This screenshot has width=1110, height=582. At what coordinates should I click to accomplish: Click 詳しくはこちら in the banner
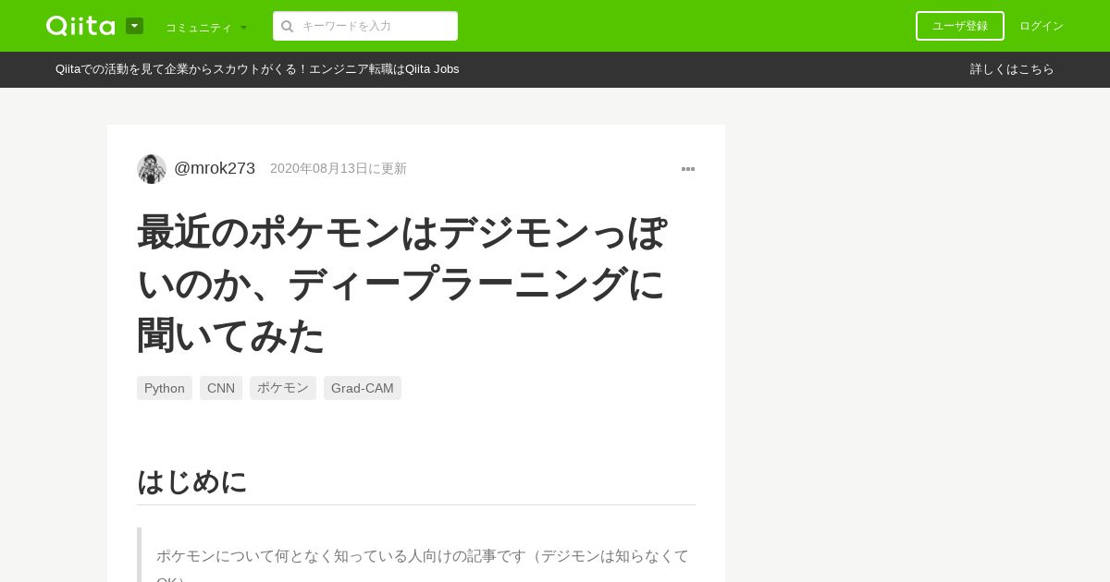click(1012, 69)
